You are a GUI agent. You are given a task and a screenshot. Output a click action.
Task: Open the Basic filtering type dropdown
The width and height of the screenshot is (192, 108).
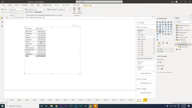click(146, 37)
